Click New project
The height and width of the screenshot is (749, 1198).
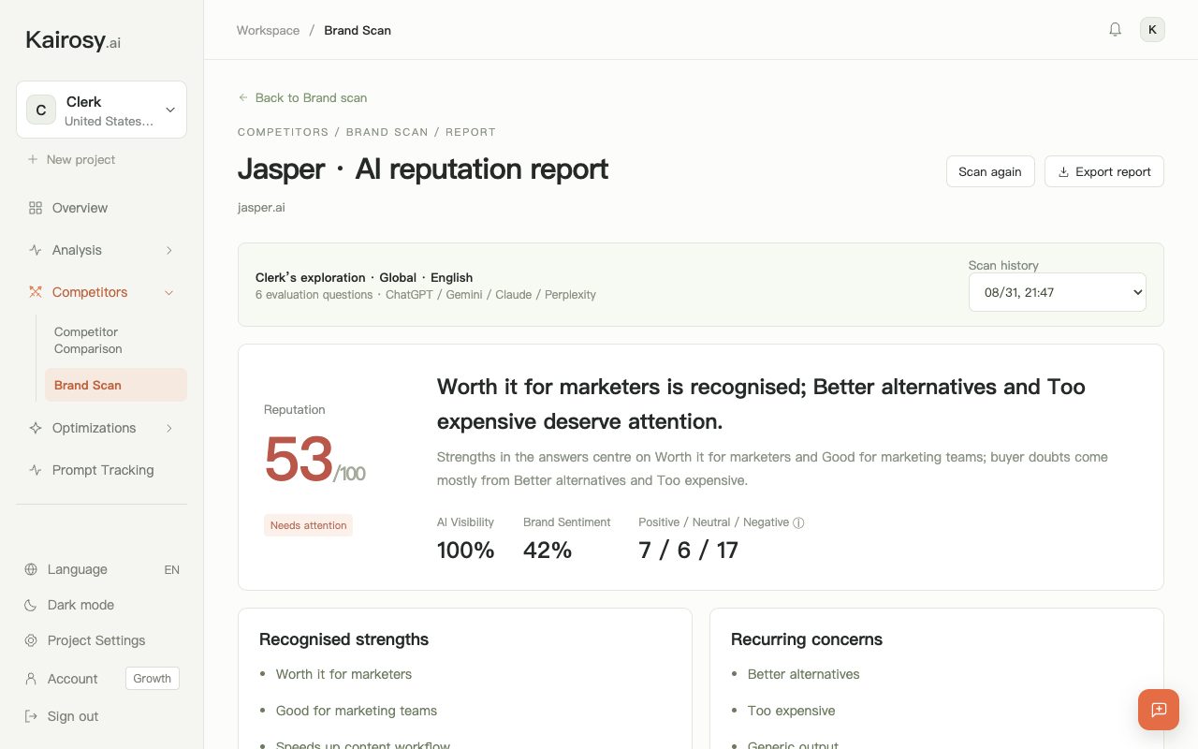click(x=71, y=159)
